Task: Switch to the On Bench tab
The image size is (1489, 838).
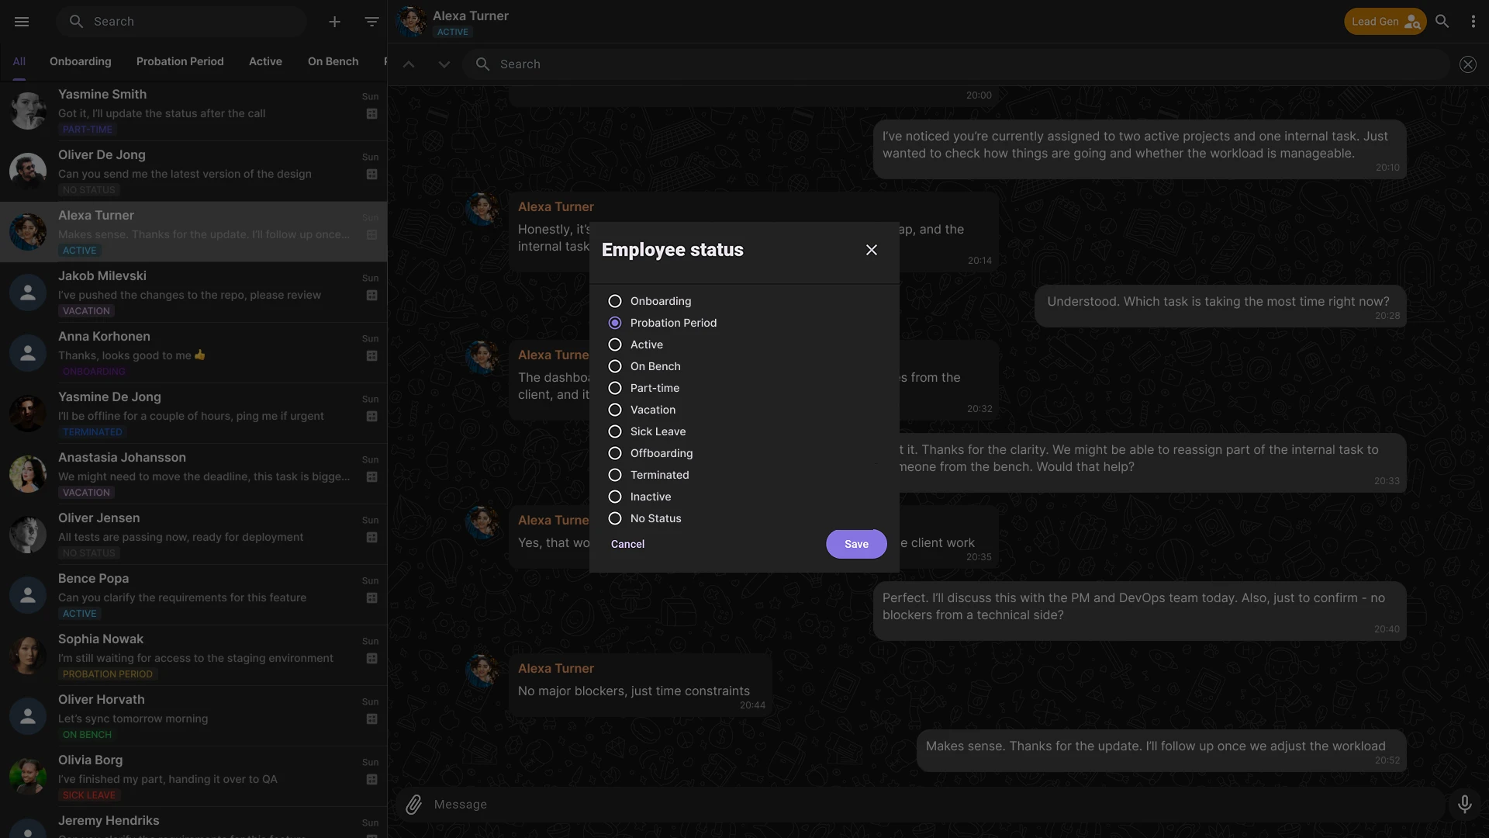Action: (x=333, y=61)
